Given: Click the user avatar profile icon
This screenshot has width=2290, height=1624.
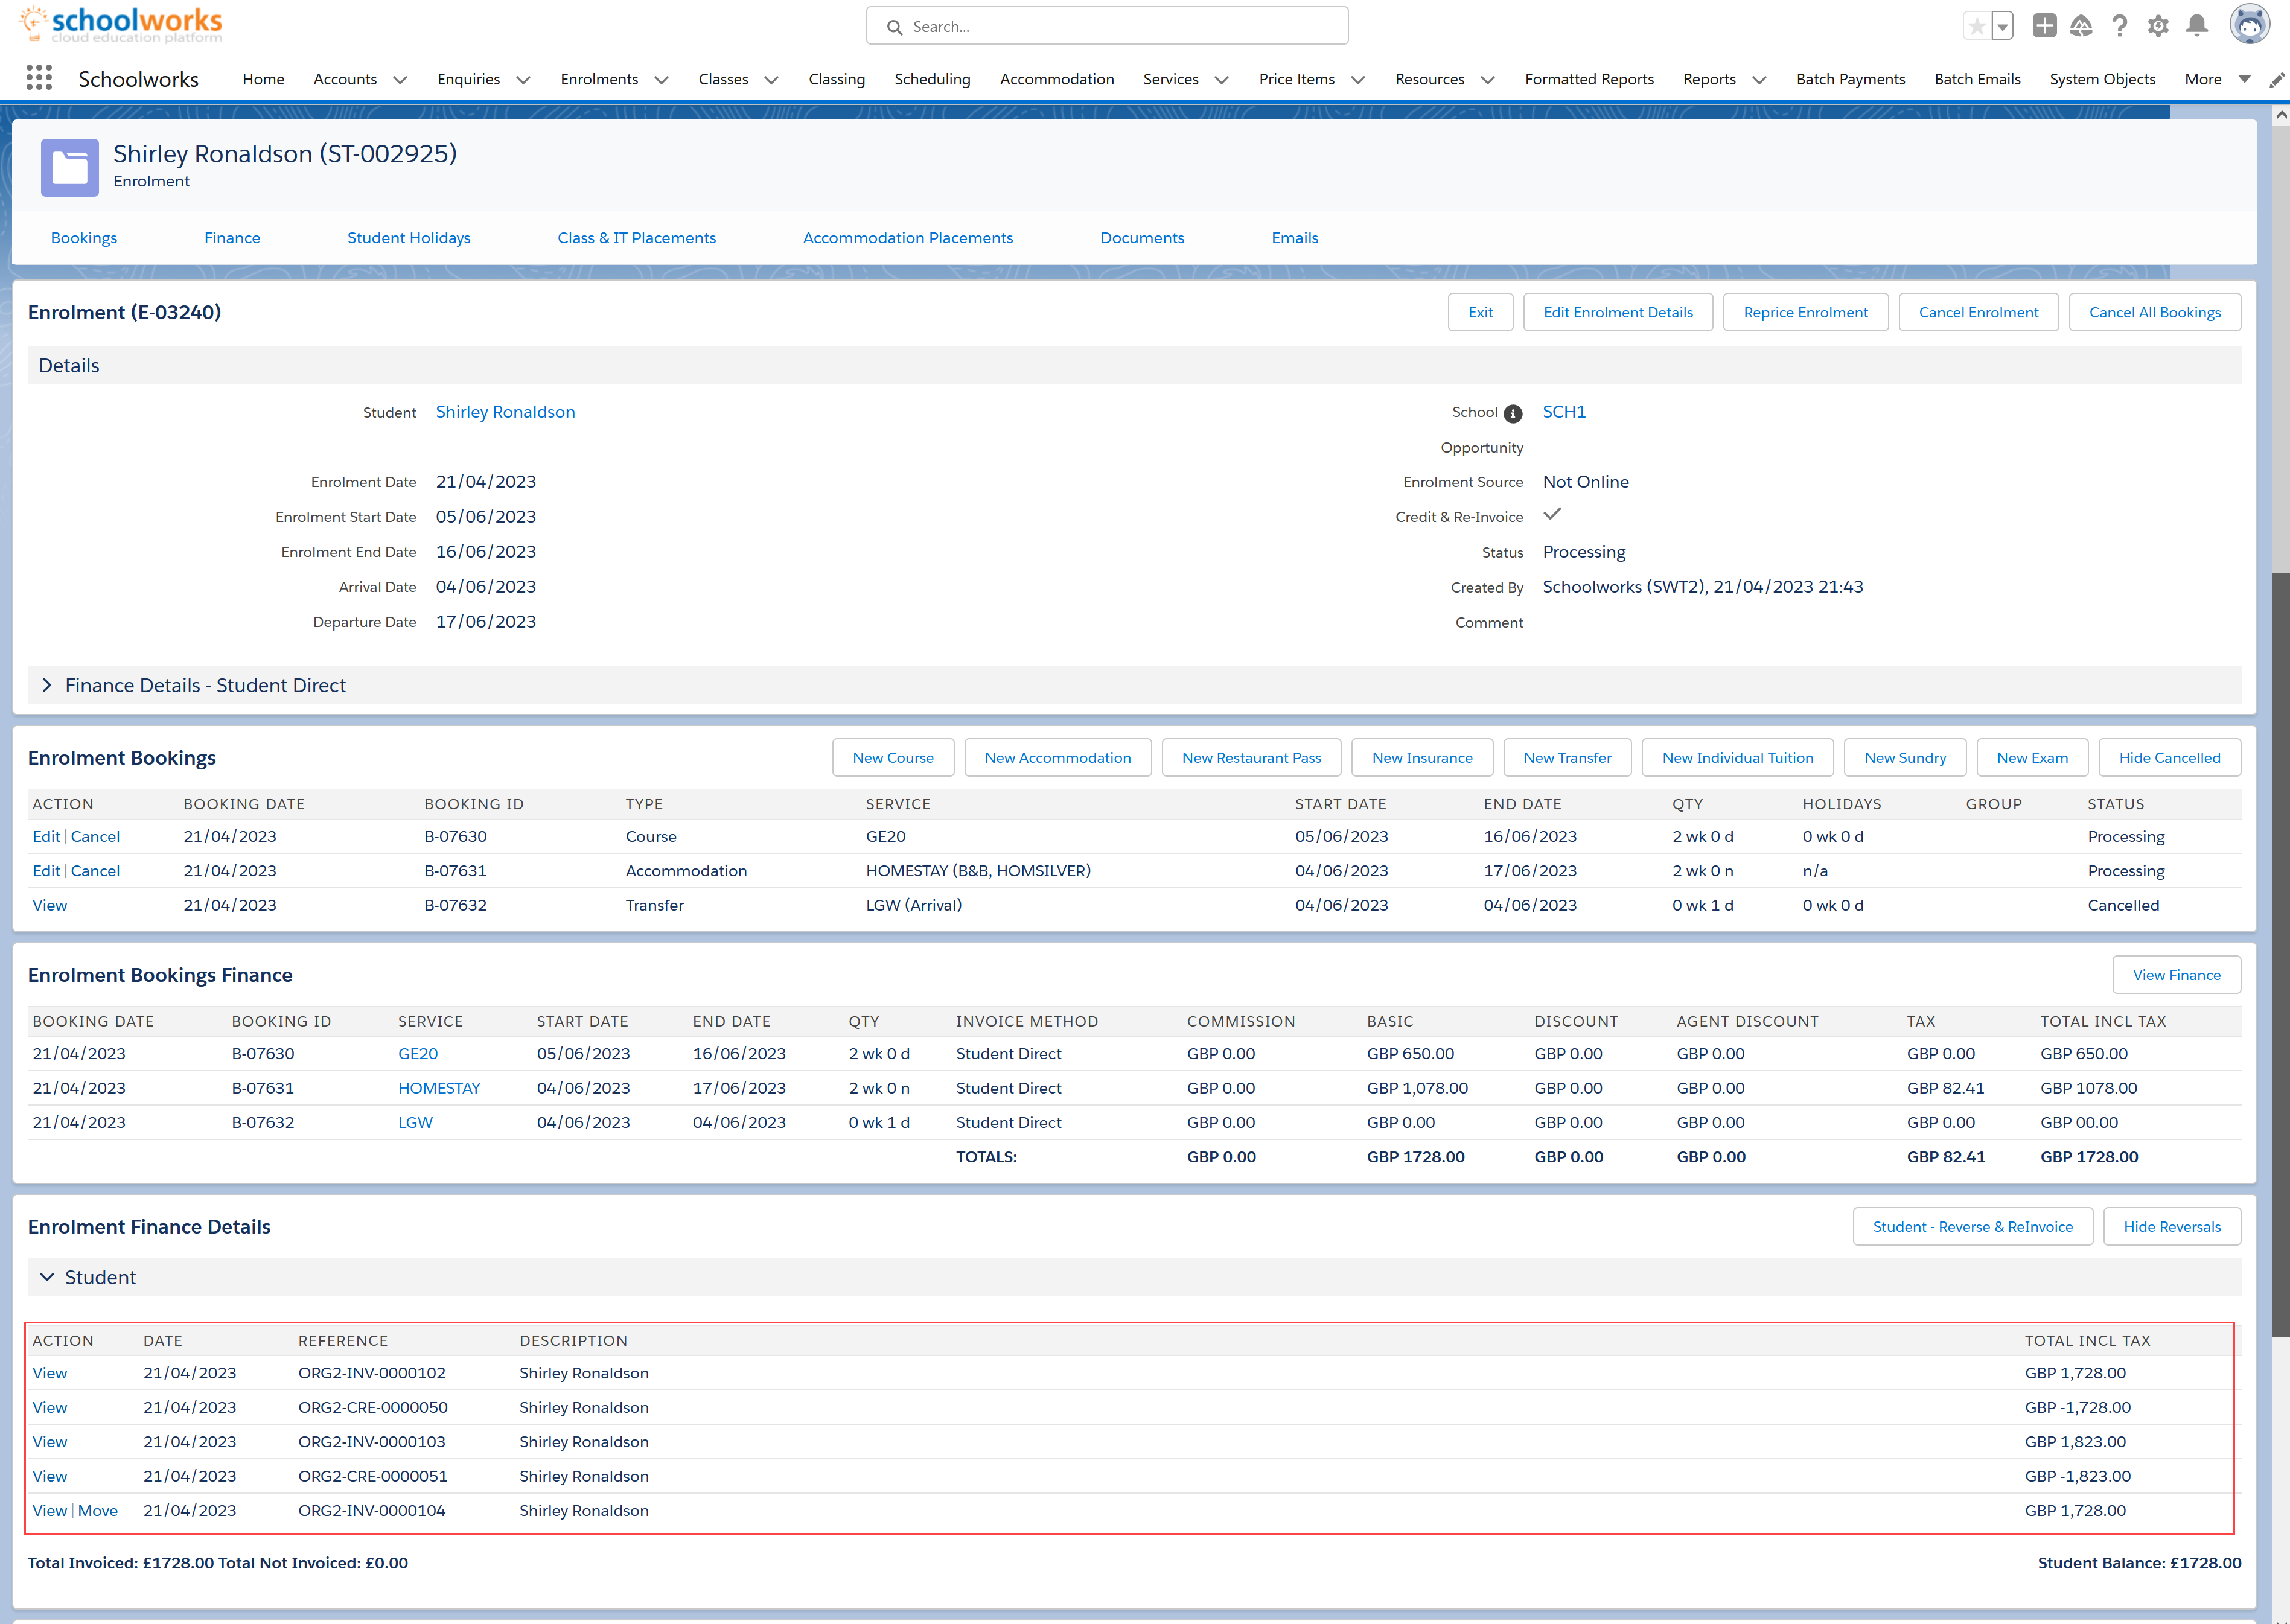Looking at the screenshot, I should (2249, 25).
